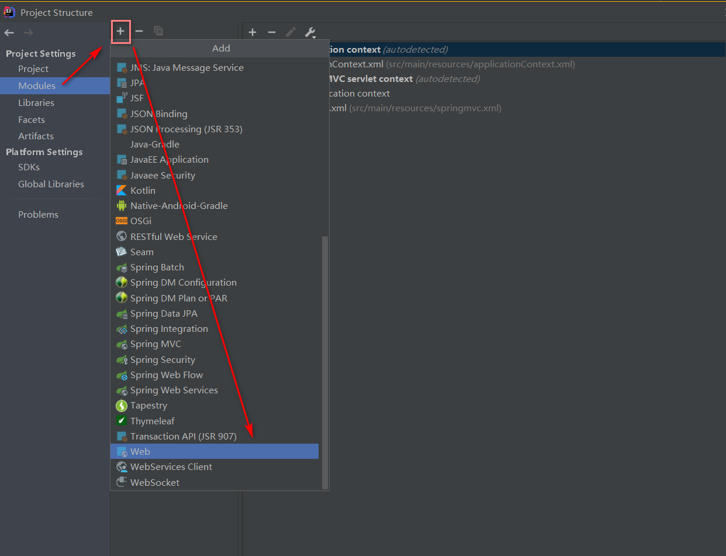The width and height of the screenshot is (726, 556).
Task: Choose WebServices Client entry
Action: (x=215, y=466)
